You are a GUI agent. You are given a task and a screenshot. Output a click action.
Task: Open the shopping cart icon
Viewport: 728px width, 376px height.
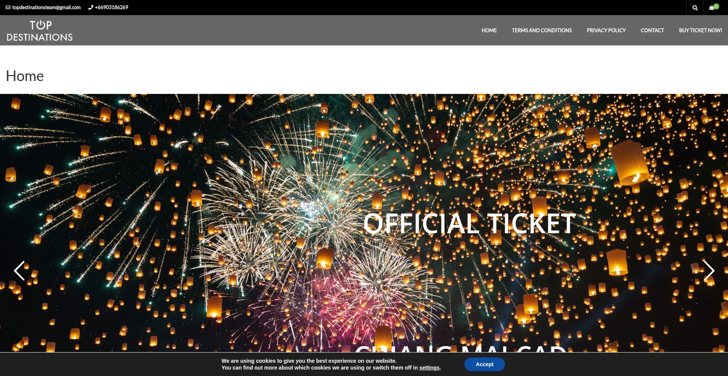pyautogui.click(x=711, y=8)
